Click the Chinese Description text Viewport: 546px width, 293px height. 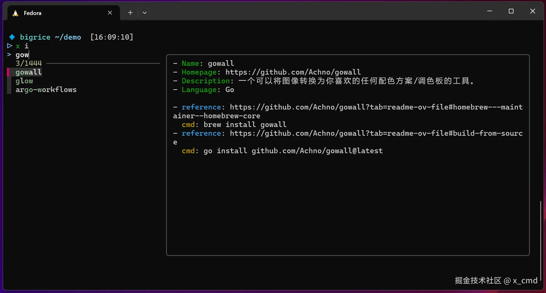357,81
